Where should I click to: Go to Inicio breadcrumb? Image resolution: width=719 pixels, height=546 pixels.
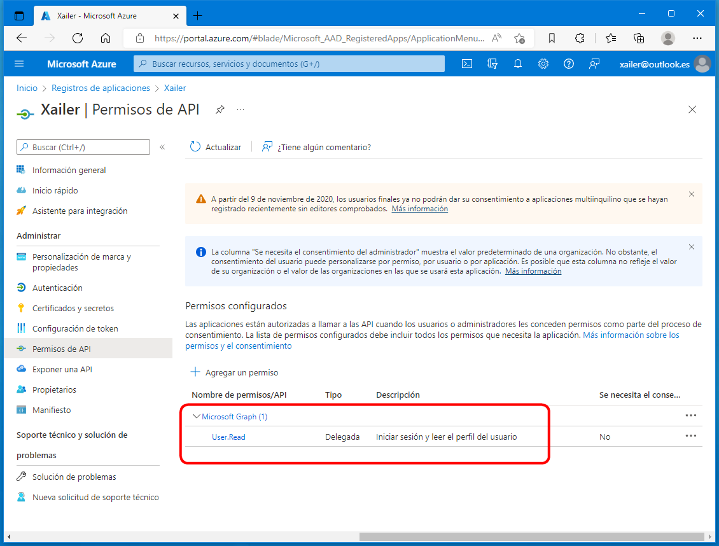pos(27,88)
